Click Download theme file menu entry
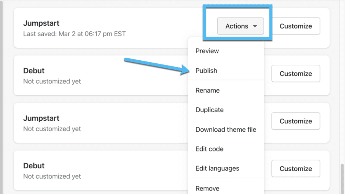The image size is (345, 194). point(226,130)
